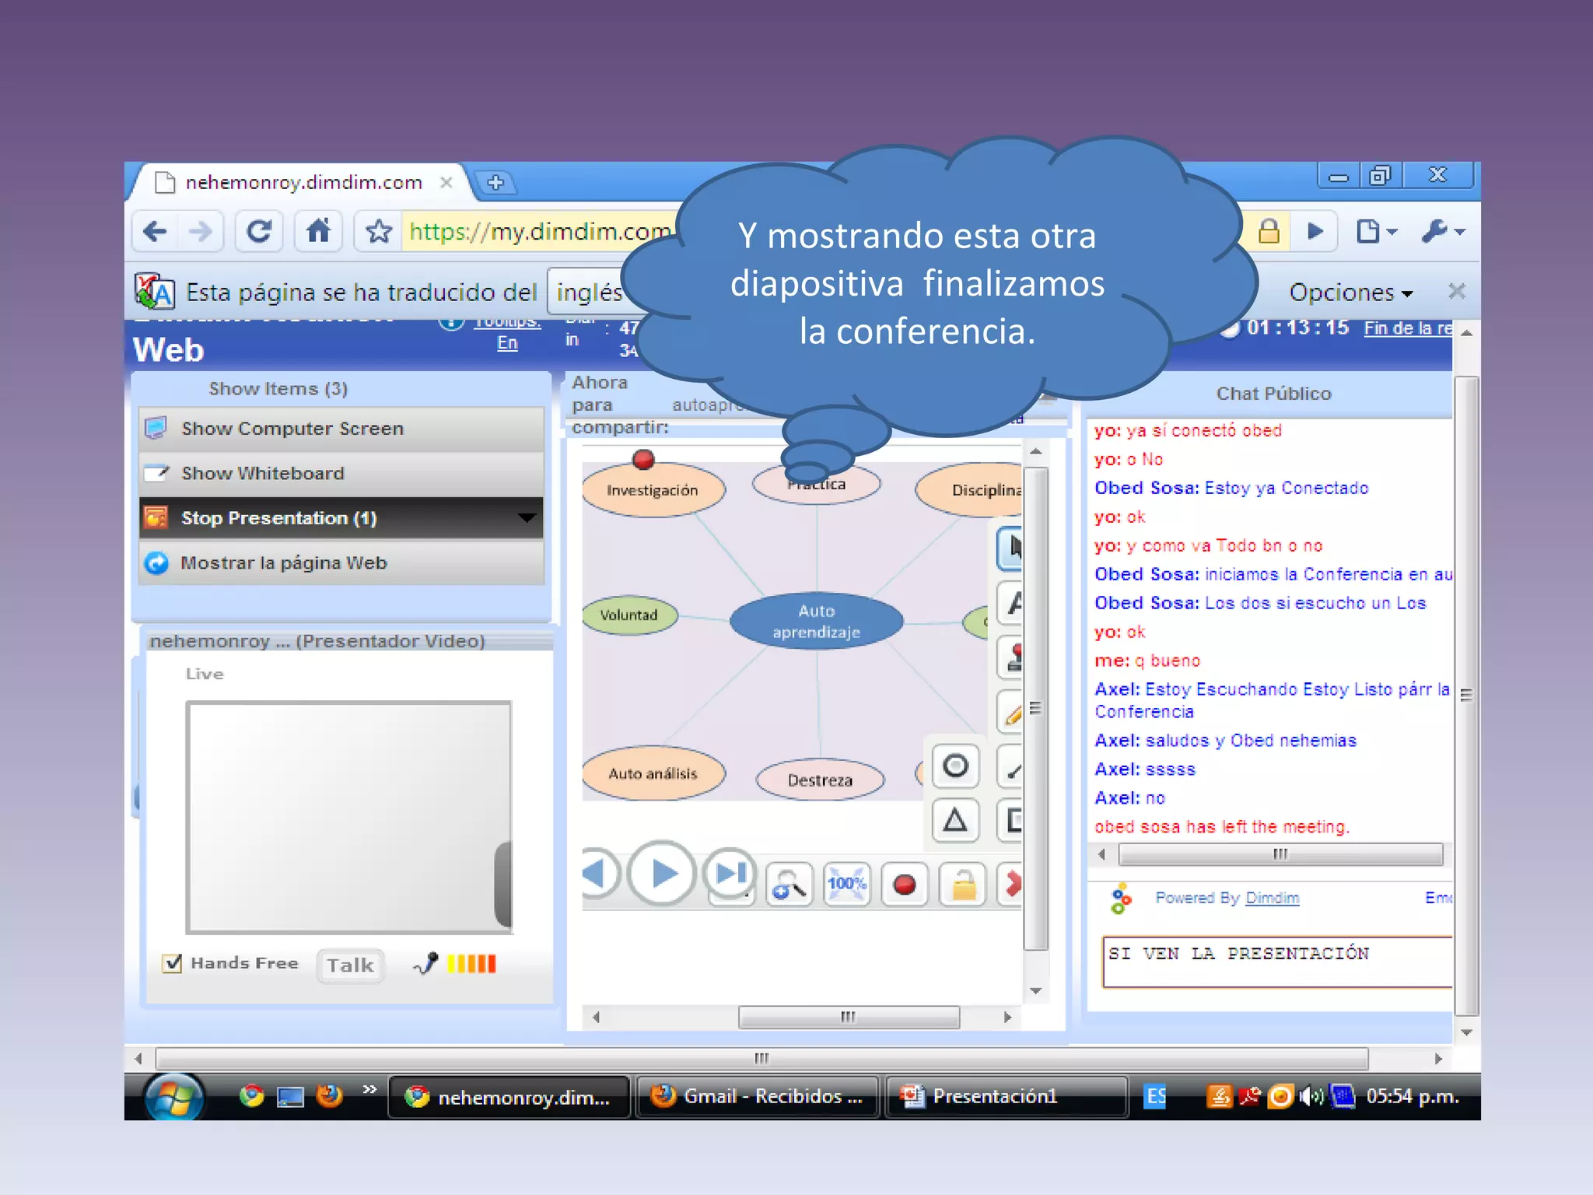Open the Opciones translation dropdown
Viewport: 1593px width, 1195px height.
pos(1350,293)
